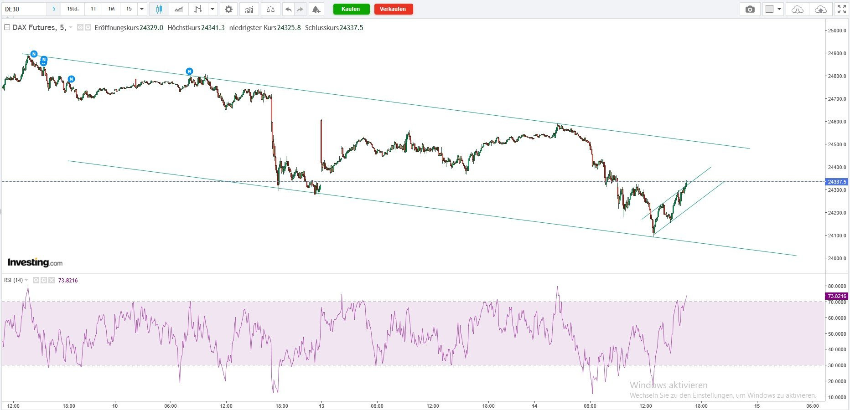
Task: Expand the time interval dropdown arrow
Action: pyautogui.click(x=142, y=9)
